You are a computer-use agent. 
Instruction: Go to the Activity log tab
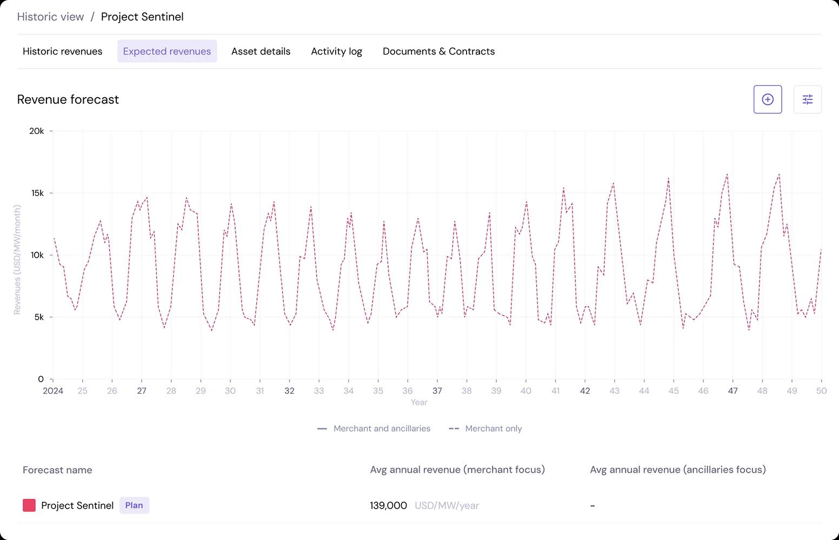pyautogui.click(x=336, y=51)
